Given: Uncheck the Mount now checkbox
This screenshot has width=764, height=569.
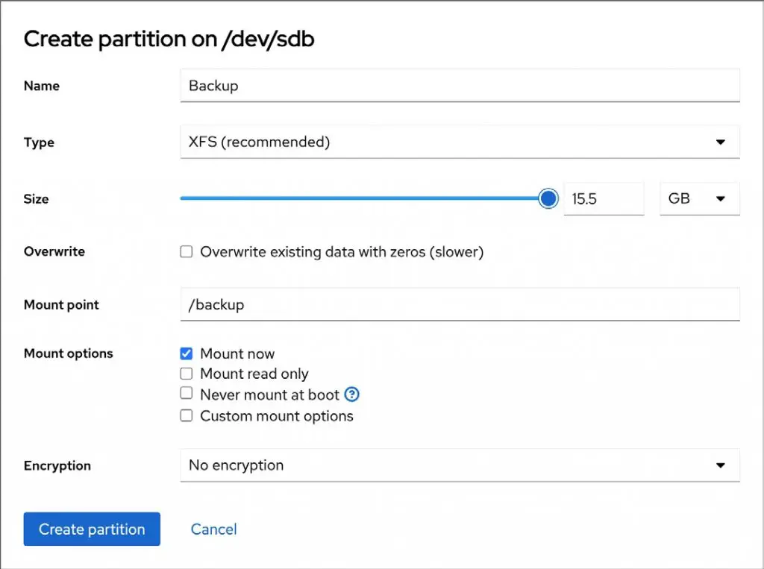Looking at the screenshot, I should pos(187,353).
